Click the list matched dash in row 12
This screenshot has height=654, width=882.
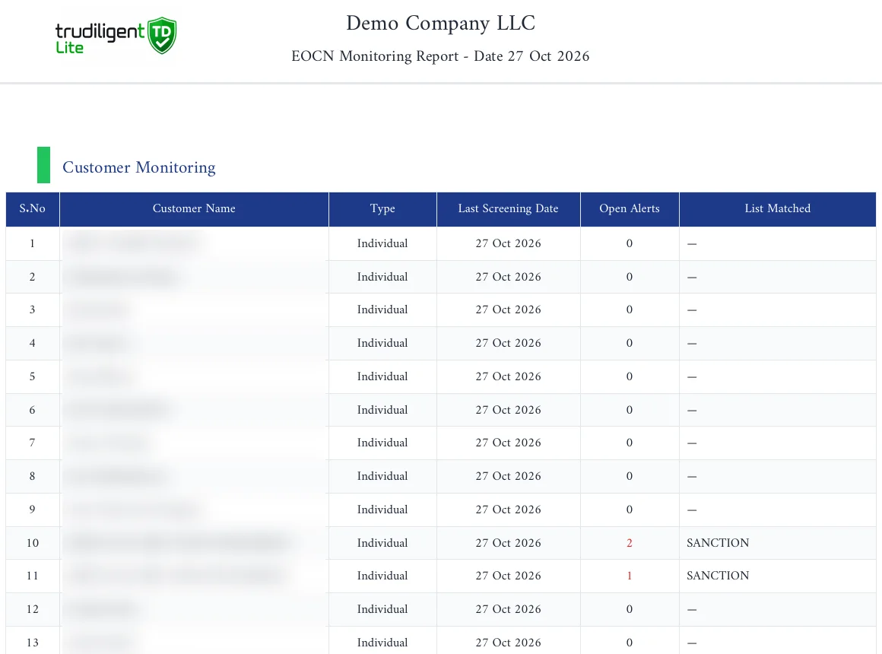click(x=692, y=610)
